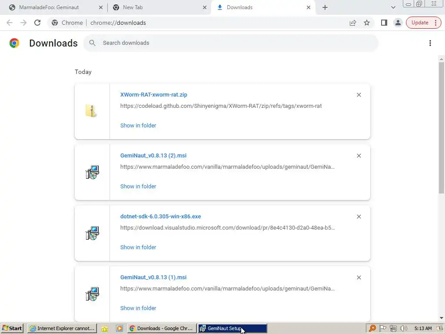Reload the Downloads page
Image resolution: width=445 pixels, height=334 pixels.
point(37,23)
